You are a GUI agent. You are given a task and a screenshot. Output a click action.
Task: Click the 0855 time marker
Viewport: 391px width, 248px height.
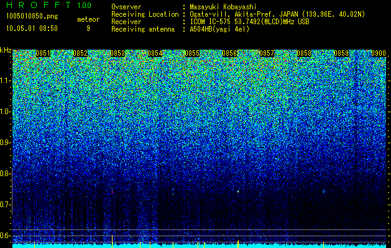click(x=192, y=53)
